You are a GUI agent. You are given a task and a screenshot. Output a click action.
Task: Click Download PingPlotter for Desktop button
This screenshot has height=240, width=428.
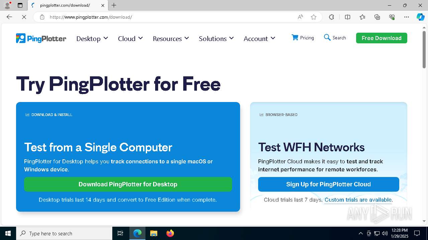(x=128, y=184)
